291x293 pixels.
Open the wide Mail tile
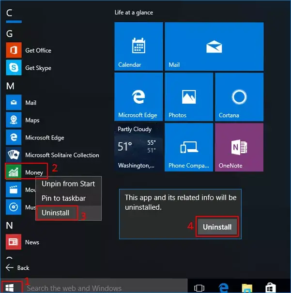(214, 46)
